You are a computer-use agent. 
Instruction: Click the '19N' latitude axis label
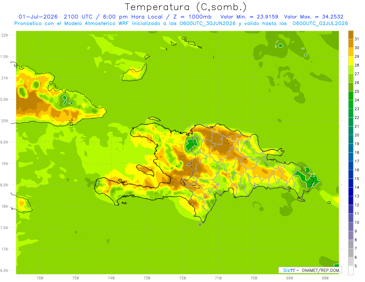(x=4, y=164)
